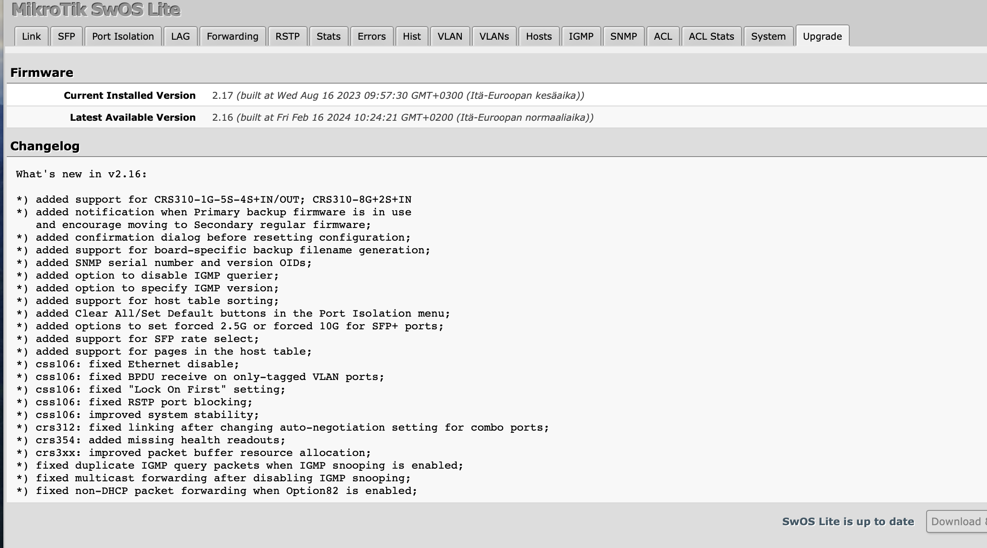Click the Download button
987x548 pixels.
coord(957,521)
